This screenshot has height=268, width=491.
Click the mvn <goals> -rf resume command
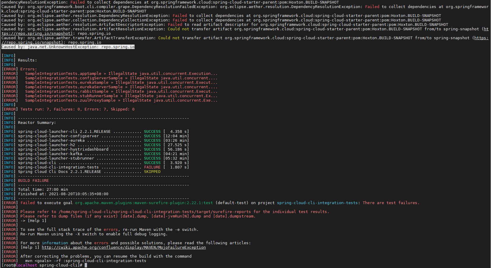coord(86,261)
